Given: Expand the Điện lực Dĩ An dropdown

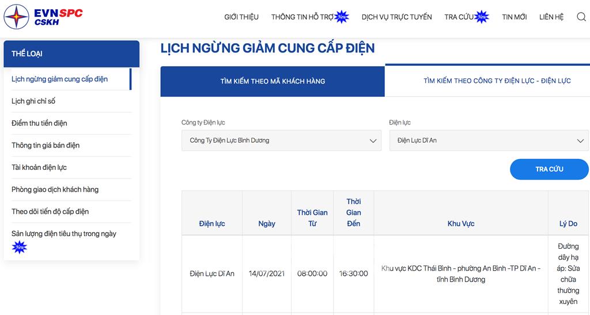Looking at the screenshot, I should (489, 141).
